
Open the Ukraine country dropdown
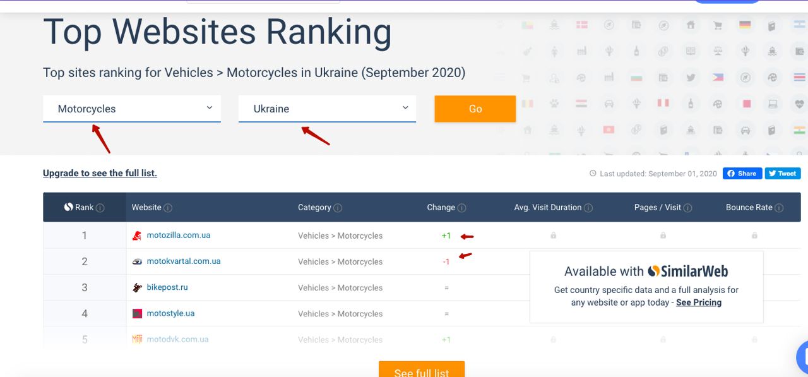coord(327,109)
